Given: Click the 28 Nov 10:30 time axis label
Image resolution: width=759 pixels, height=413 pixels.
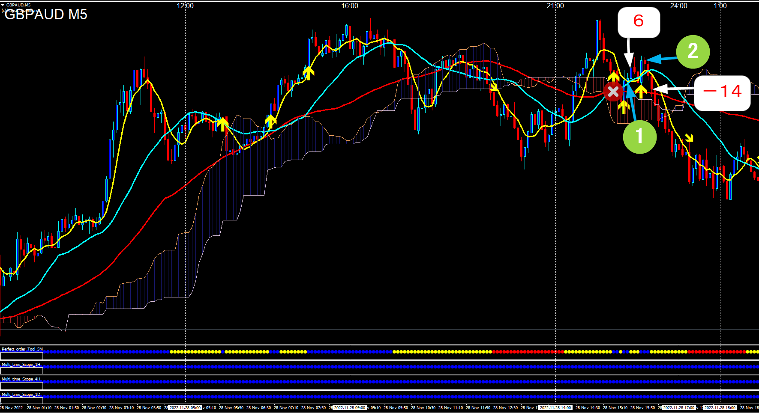Looking at the screenshot, I should click(423, 408).
